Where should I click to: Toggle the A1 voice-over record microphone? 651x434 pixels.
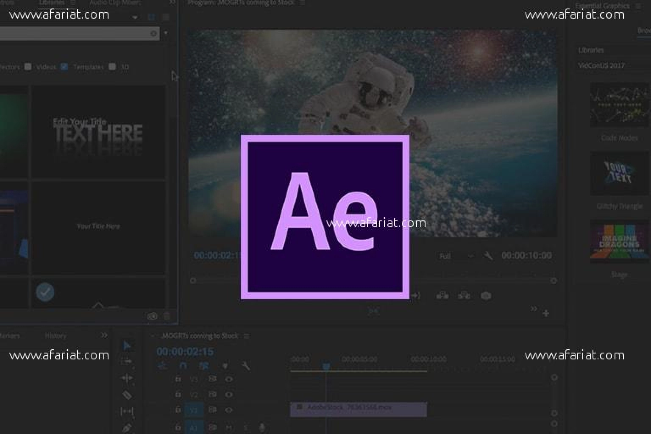[x=262, y=428]
